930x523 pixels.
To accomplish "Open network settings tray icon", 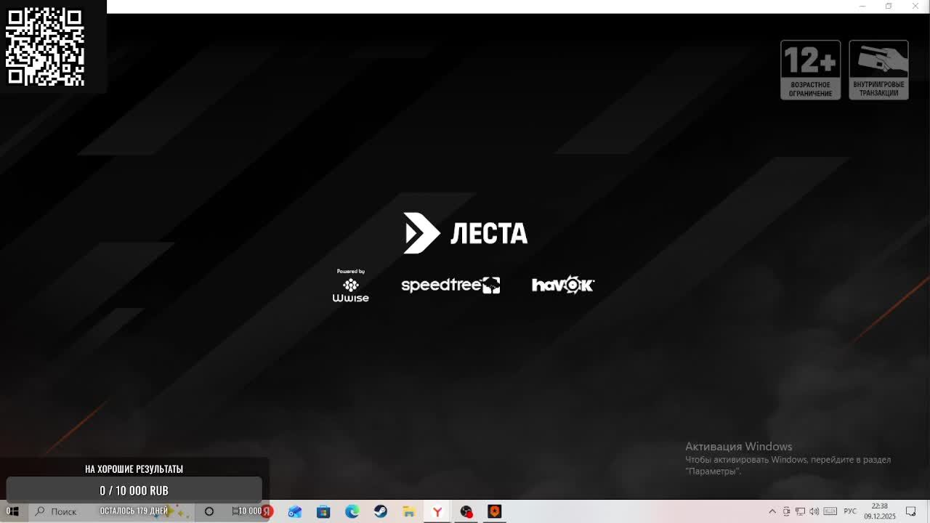I will (x=800, y=511).
